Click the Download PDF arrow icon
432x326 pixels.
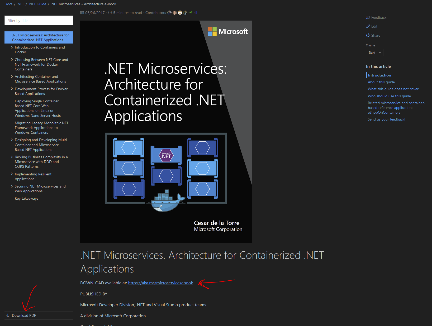pos(8,315)
